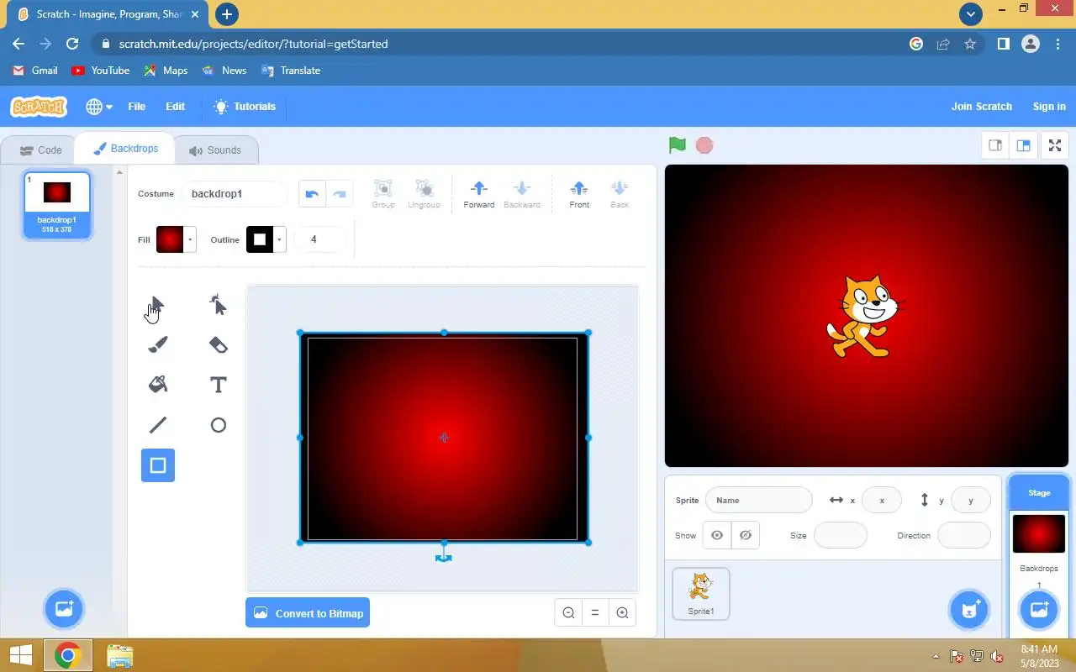1076x672 pixels.
Task: Show the sprite with eye icon
Action: coord(717,535)
